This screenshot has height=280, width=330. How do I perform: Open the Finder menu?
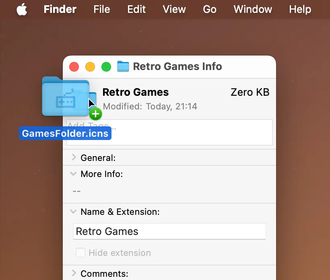coord(60,9)
